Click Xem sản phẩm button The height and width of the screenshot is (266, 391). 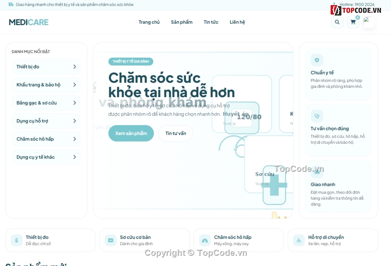click(131, 133)
